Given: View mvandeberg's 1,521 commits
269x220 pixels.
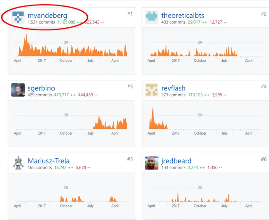Looking at the screenshot, I should coord(41,22).
